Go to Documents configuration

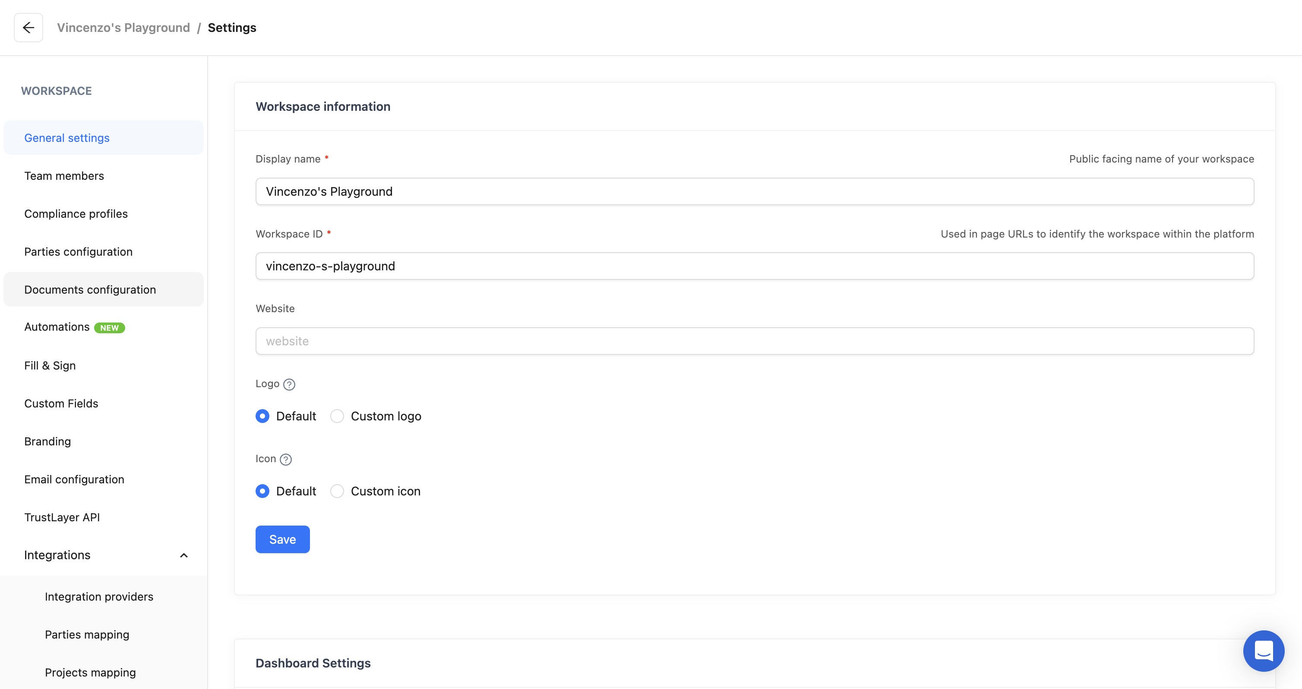coord(90,290)
